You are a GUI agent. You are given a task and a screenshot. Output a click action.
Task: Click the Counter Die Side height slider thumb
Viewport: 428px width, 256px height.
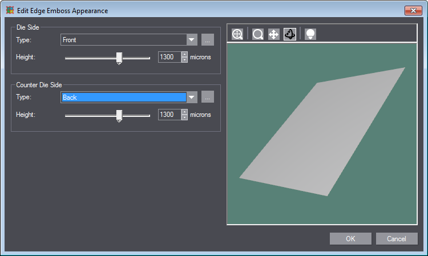coord(119,115)
